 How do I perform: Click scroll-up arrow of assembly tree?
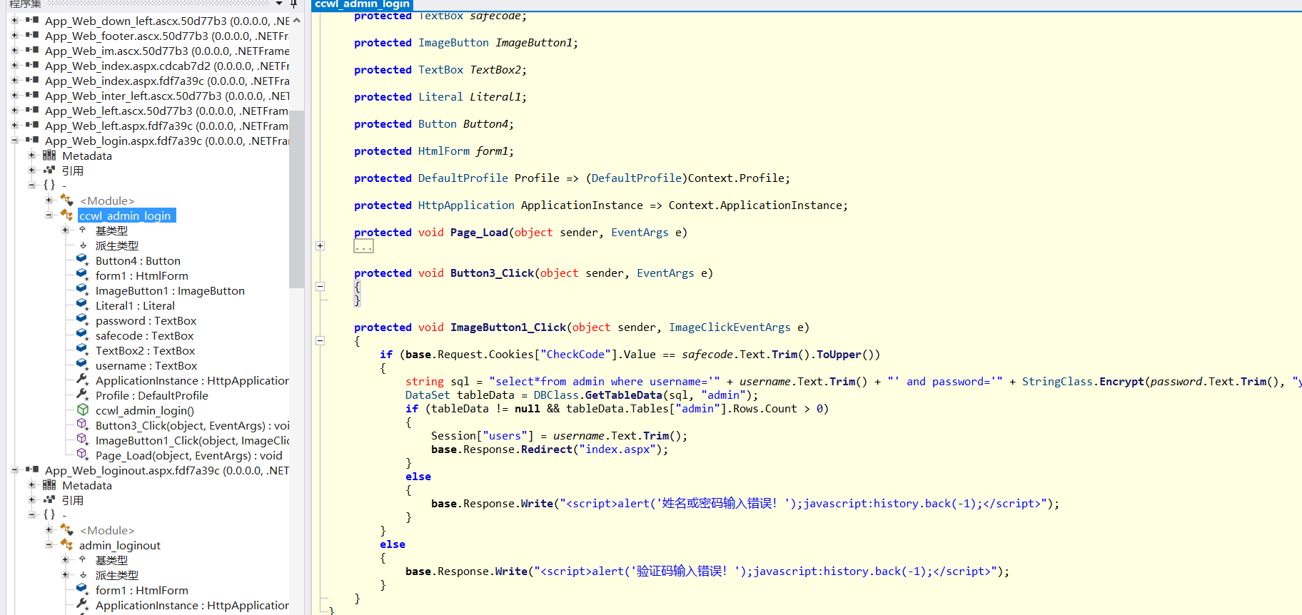click(x=296, y=21)
